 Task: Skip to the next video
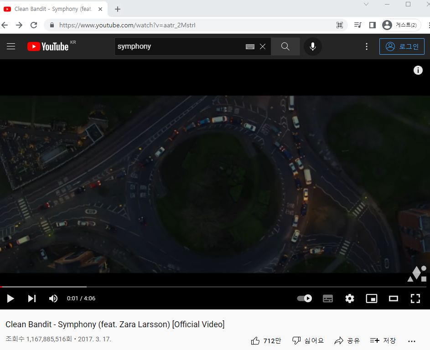[x=32, y=298]
